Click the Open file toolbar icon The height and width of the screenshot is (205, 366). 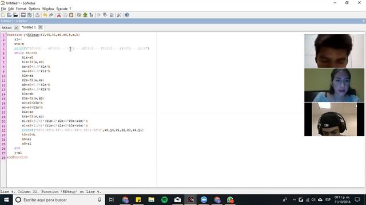click(9, 15)
